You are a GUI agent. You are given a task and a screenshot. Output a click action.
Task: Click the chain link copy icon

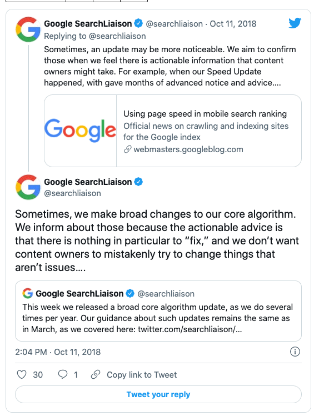pos(96,374)
